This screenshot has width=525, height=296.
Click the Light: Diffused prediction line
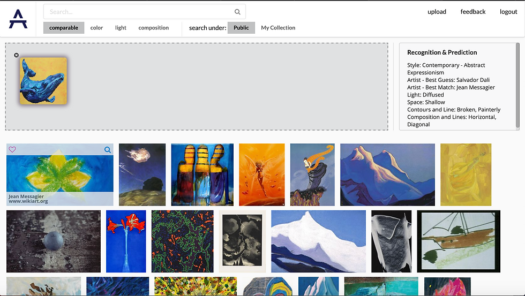coord(425,95)
